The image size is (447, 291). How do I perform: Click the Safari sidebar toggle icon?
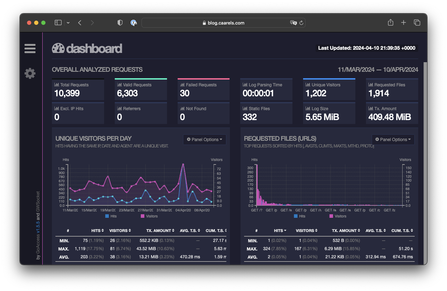click(58, 23)
